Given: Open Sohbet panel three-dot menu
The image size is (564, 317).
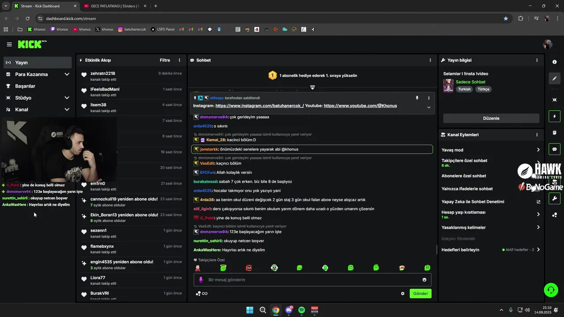Looking at the screenshot, I should (430, 60).
